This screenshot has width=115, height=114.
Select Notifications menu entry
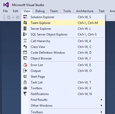coord(63,94)
